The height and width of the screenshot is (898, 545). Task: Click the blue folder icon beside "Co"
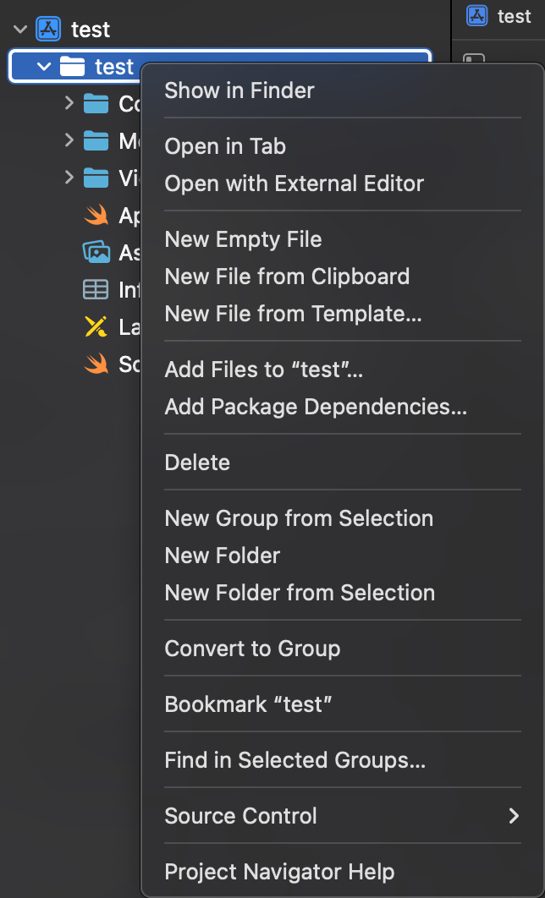(96, 104)
